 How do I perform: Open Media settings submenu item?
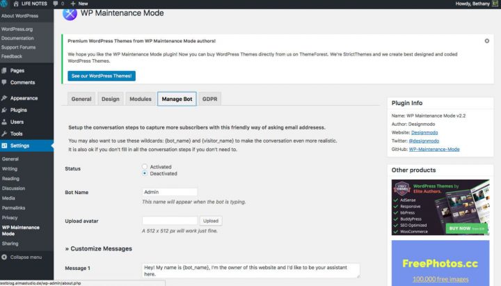(x=8, y=198)
